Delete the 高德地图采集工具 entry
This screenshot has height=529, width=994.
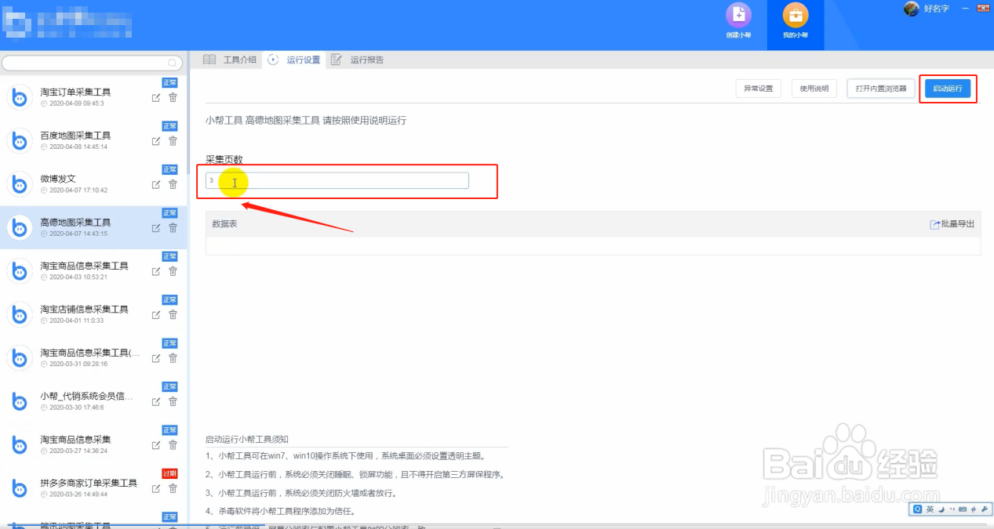pyautogui.click(x=173, y=228)
